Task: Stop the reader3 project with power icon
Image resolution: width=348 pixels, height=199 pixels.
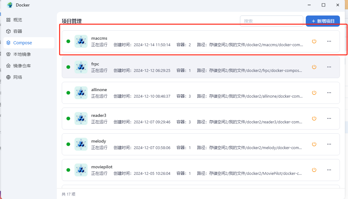Action: [314, 118]
